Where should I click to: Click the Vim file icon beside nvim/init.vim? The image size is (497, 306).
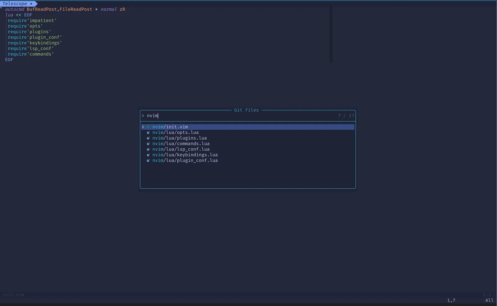148,127
